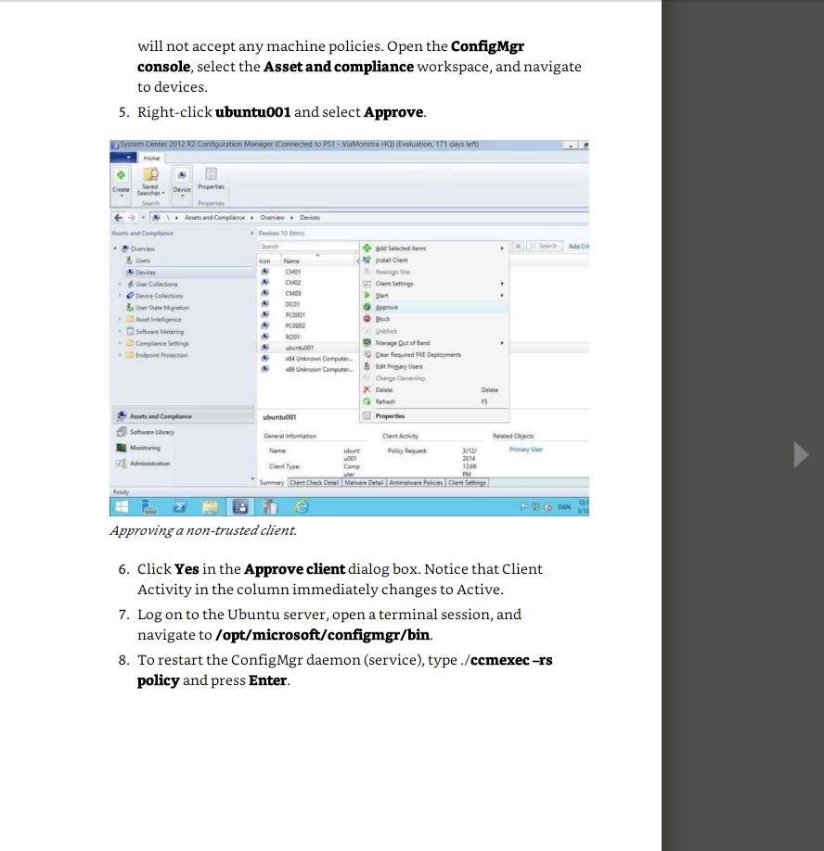This screenshot has width=824, height=851.
Task: Click the device Search input field
Action: coord(306,247)
